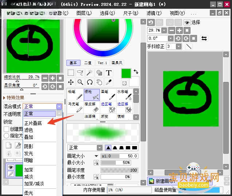Choose the 画笔 brush
The image size is (232, 196).
(108, 95)
